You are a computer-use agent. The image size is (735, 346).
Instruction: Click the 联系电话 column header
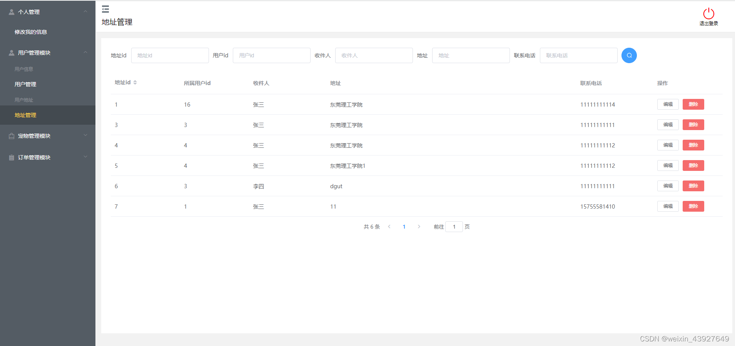coord(591,83)
